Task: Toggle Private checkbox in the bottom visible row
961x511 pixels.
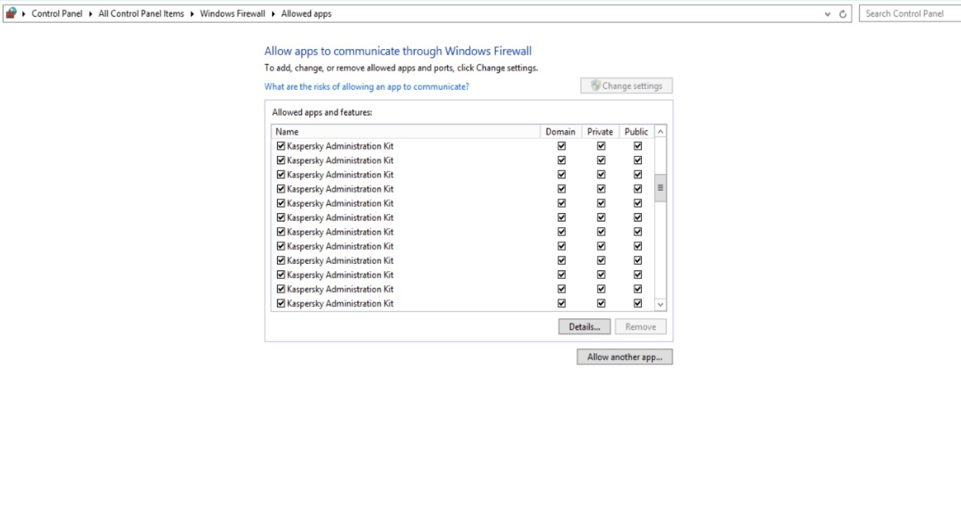Action: (601, 304)
